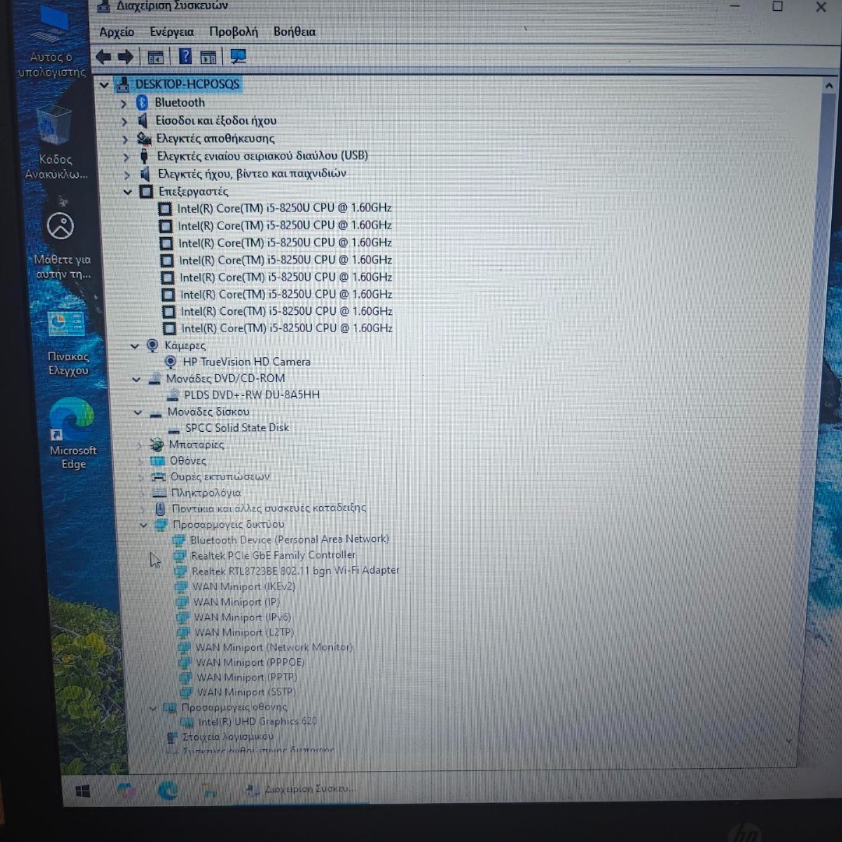This screenshot has height=842, width=842.
Task: Open the Βοήθεια menu
Action: point(294,32)
